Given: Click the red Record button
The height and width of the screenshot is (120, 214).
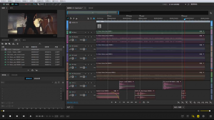Looking at the screenshot, I should [x=140, y=102].
